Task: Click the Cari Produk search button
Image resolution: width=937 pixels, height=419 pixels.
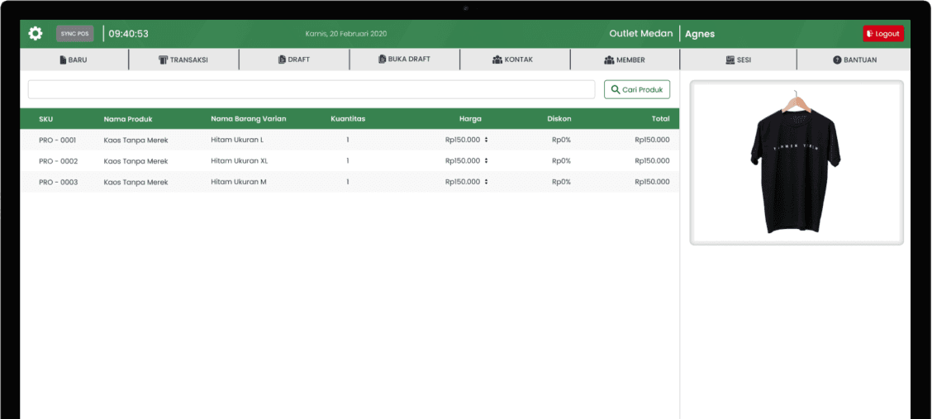Action: [x=636, y=89]
